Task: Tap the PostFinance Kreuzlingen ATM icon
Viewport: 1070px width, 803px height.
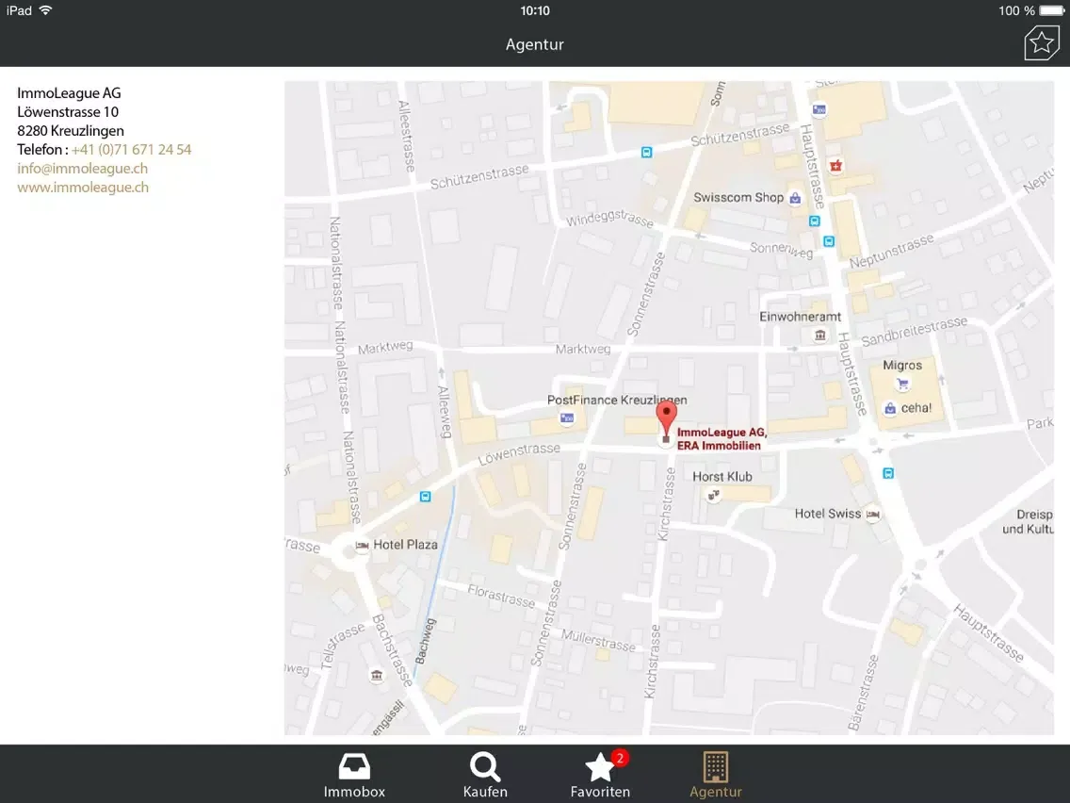Action: (x=567, y=418)
